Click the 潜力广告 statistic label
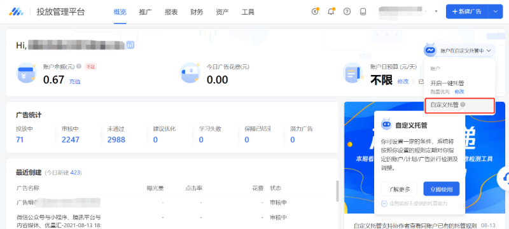 (x=302, y=128)
